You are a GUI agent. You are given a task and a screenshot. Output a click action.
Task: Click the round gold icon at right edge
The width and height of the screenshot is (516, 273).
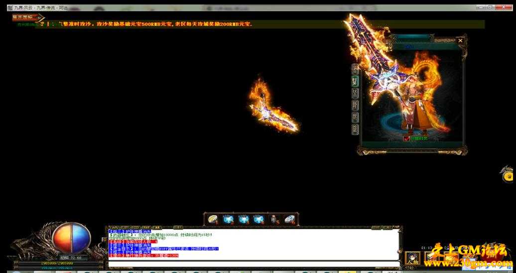point(509,177)
